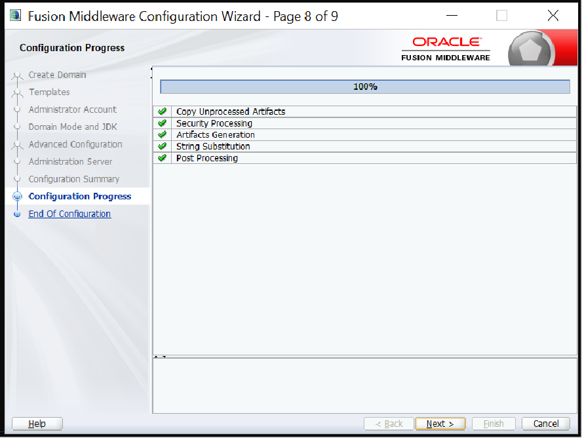Click the empty message log pane

[x=364, y=386]
